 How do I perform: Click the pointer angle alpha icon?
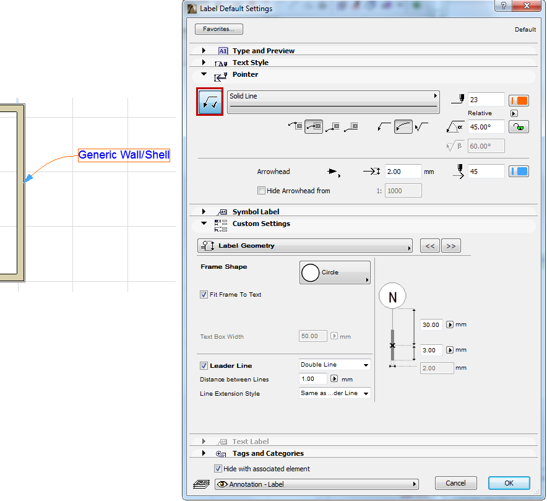click(455, 126)
